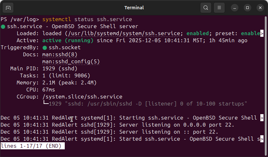Click the truncation arrow on Started ssh.service line

(x=262, y=139)
